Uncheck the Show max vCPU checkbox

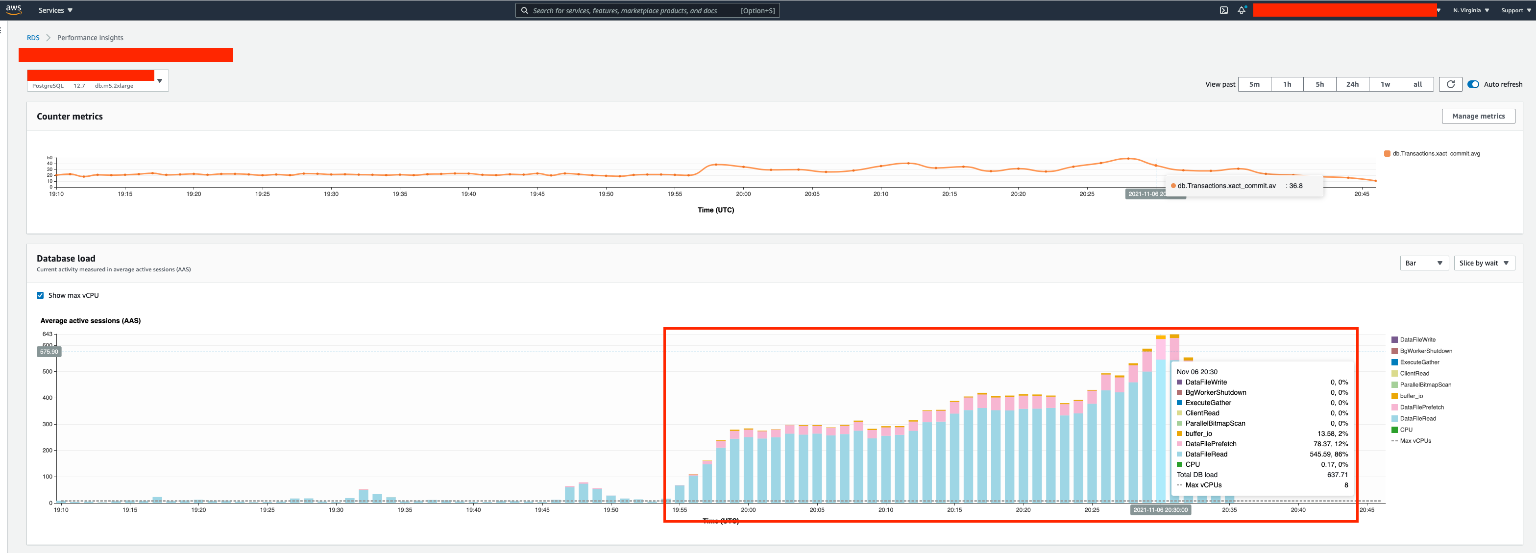point(41,295)
